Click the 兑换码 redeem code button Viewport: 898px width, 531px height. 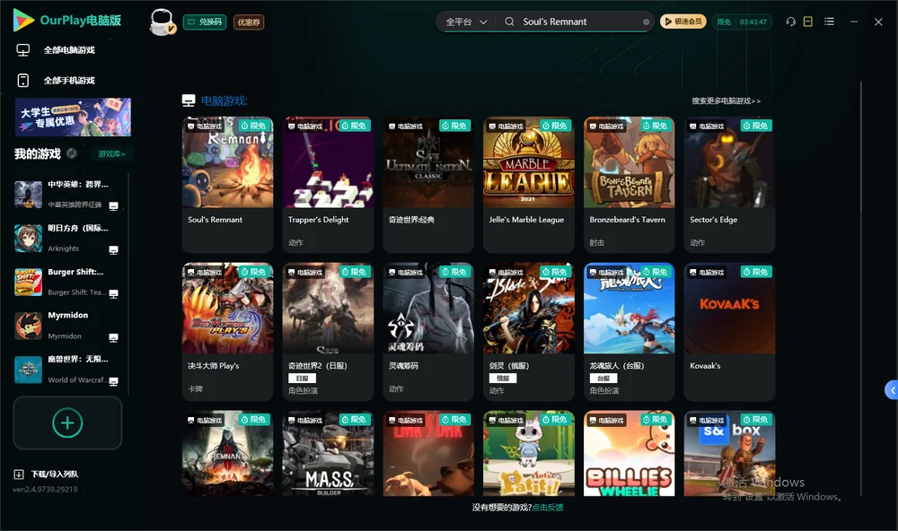[205, 22]
